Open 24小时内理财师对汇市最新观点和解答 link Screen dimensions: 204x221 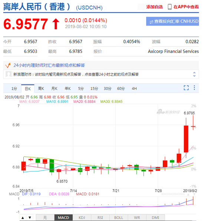(x=49, y=65)
